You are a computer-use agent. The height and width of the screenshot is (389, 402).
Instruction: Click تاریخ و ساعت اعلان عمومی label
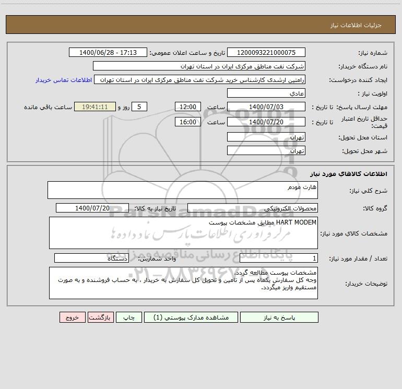click(187, 53)
